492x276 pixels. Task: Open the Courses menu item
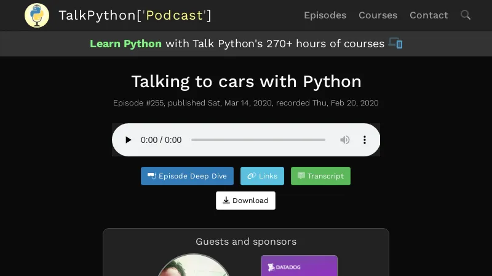point(378,15)
